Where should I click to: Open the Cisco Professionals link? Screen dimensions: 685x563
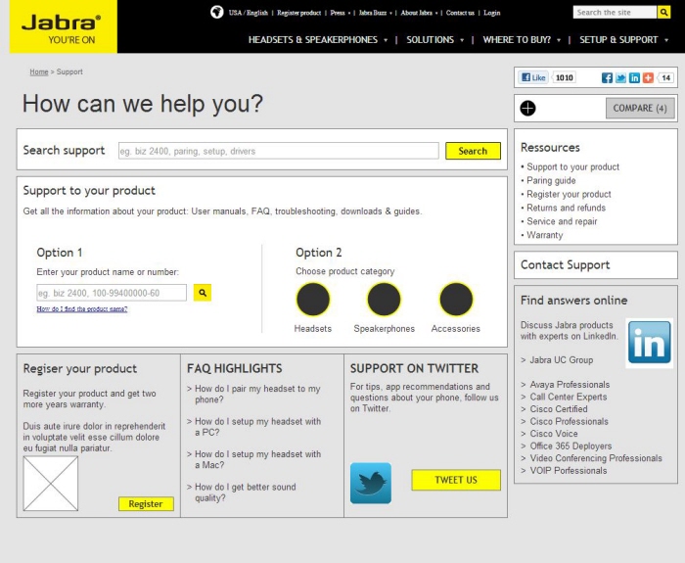pyautogui.click(x=569, y=421)
